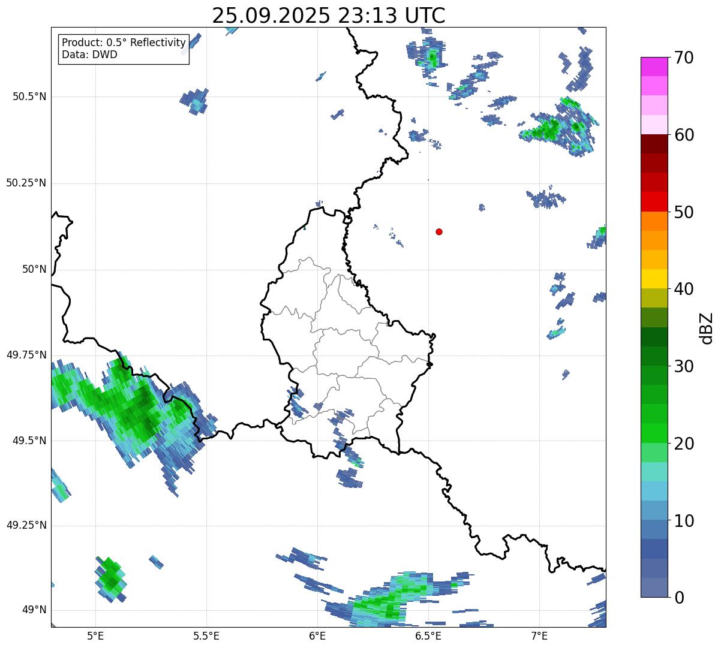Click the 5.5°E longitude label
The image size is (721, 648).
pyautogui.click(x=206, y=635)
